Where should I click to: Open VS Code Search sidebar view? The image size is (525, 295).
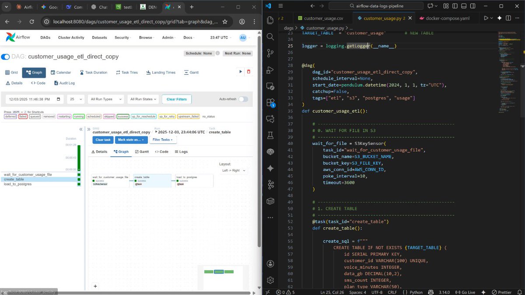click(270, 37)
